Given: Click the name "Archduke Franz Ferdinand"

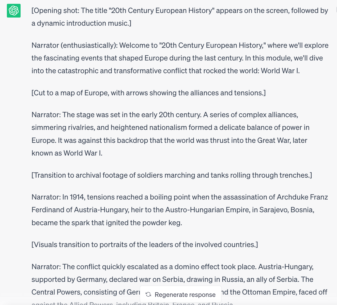Looking at the screenshot, I should [x=302, y=197].
